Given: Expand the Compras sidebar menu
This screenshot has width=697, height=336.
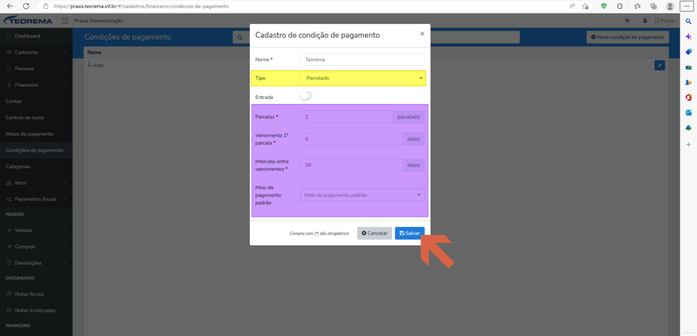Looking at the screenshot, I should (x=36, y=247).
